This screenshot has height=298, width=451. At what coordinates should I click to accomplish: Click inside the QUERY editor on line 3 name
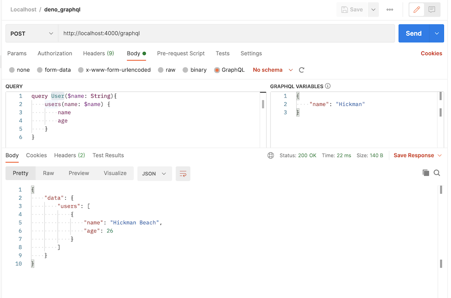click(x=64, y=112)
